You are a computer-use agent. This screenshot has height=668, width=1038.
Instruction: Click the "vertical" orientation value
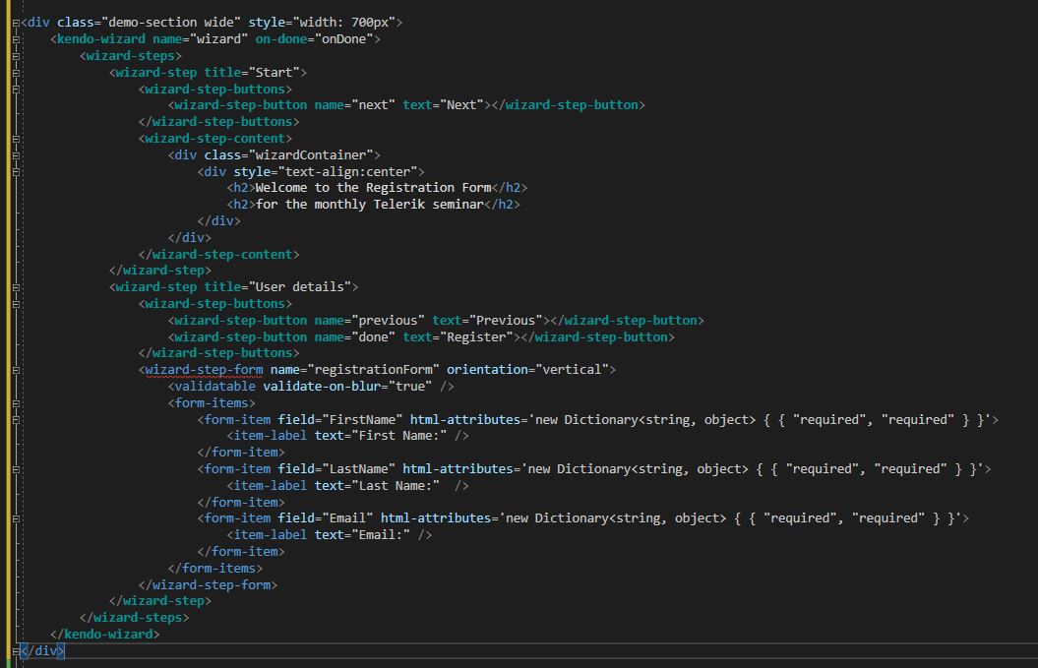(x=573, y=370)
